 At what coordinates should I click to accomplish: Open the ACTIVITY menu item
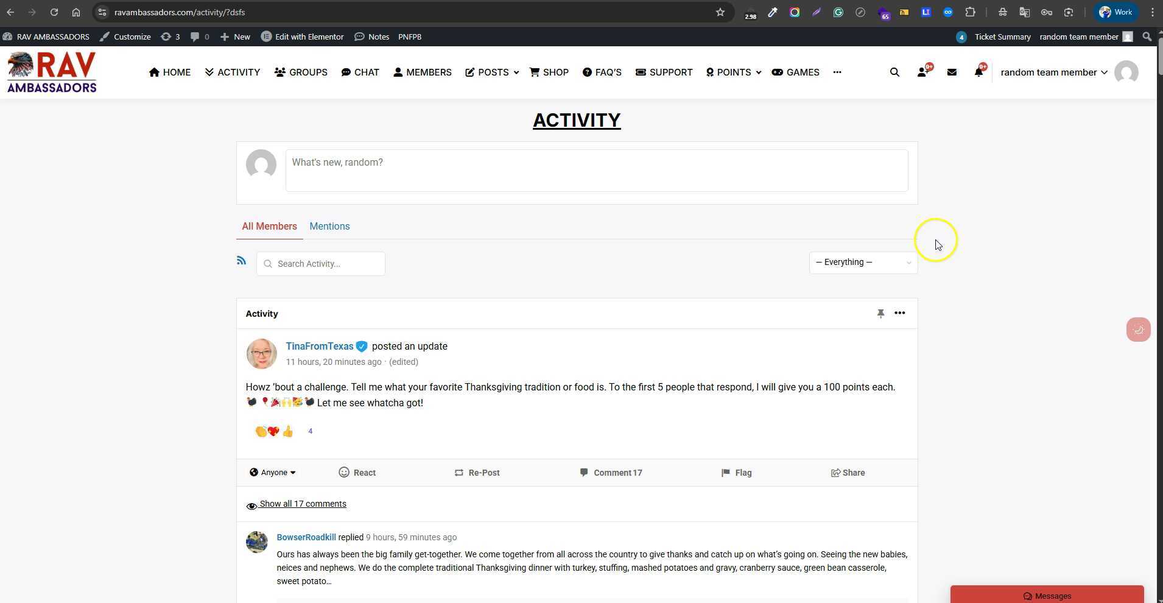233,72
